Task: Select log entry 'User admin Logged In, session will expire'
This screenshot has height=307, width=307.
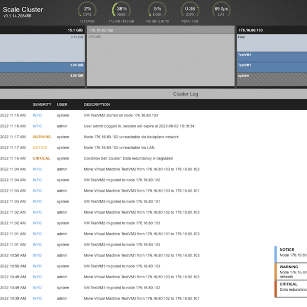Action: pyautogui.click(x=139, y=126)
